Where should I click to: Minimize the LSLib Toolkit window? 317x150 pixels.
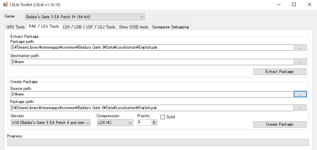tap(279, 4)
